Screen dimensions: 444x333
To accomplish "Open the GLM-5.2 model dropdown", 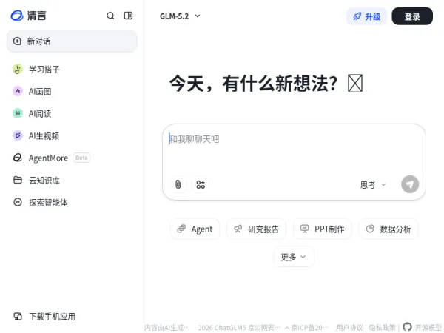I will point(180,16).
